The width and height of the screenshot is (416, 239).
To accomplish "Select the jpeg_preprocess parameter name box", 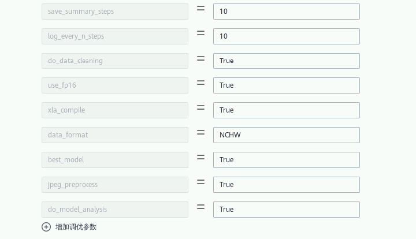I will click(x=114, y=185).
